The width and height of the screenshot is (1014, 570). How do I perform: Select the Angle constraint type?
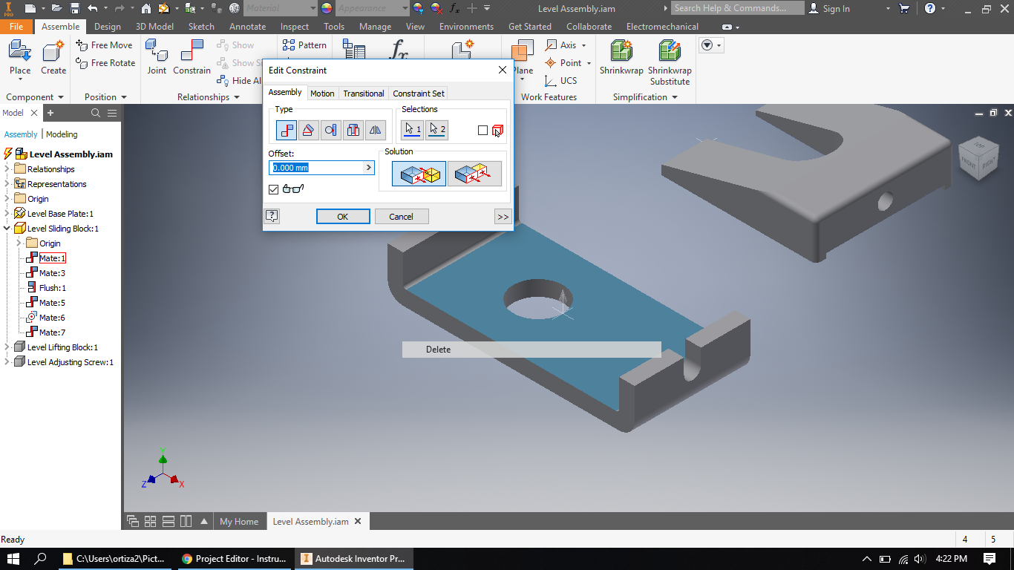(308, 130)
